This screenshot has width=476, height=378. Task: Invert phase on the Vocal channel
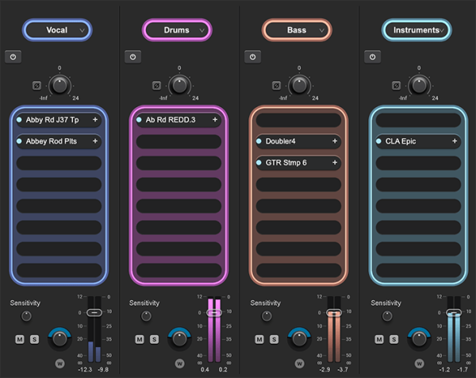point(36,86)
